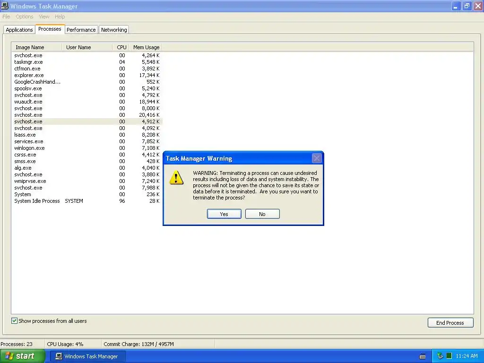484x363 pixels.
Task: Open the View menu
Action: tap(44, 17)
